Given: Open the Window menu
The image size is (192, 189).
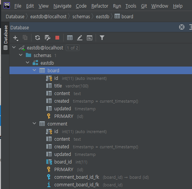Looking at the screenshot, I should coord(160,6).
